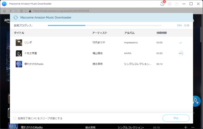203x129 pixels.
Task: Click the music.amazon.co.jp URL address field
Action: [x=61, y=11]
